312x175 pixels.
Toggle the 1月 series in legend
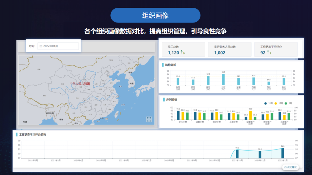pyautogui.click(x=288, y=103)
